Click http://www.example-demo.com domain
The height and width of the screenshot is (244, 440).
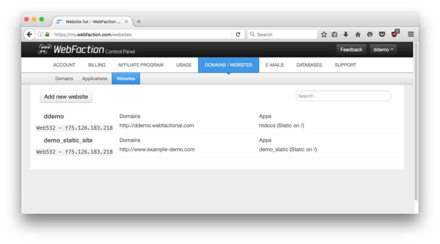click(x=157, y=149)
